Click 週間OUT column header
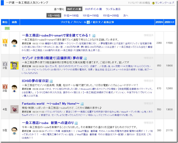This screenshot has height=143, width=178. click(169, 22)
